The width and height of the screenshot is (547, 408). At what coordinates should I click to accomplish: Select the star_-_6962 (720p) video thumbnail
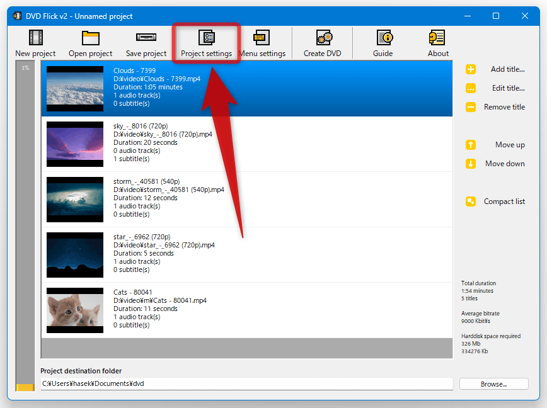(x=75, y=255)
